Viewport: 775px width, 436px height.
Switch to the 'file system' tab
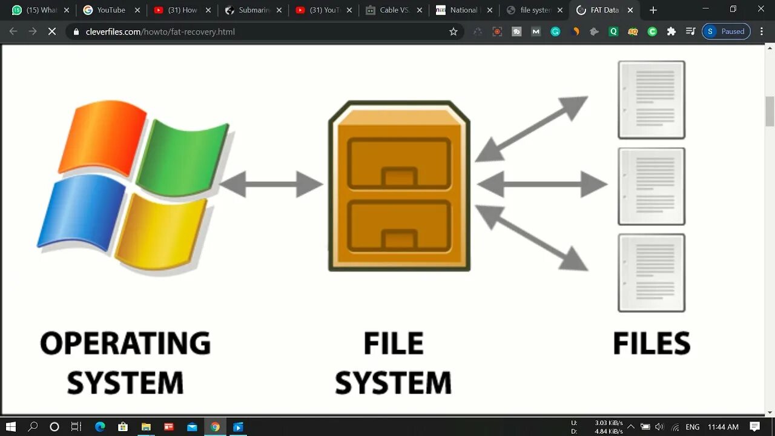pos(535,10)
